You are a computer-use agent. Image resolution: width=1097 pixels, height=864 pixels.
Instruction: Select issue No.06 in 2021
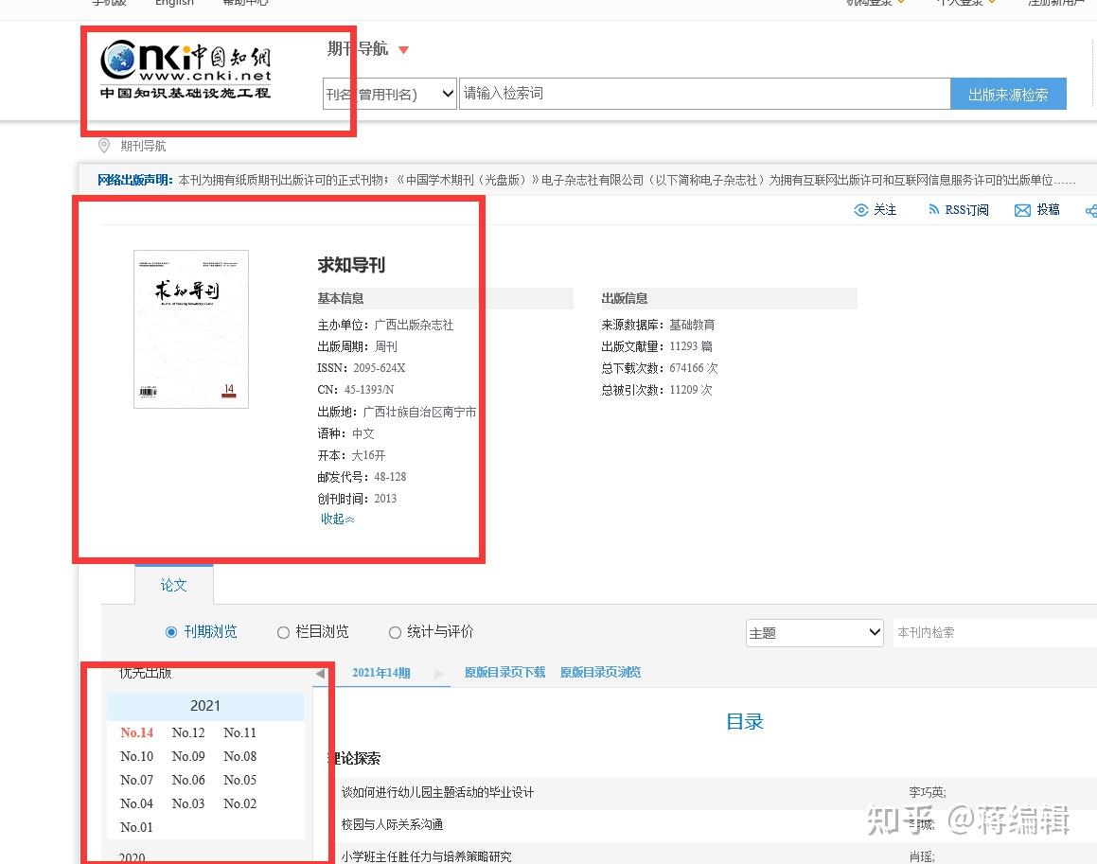188,780
